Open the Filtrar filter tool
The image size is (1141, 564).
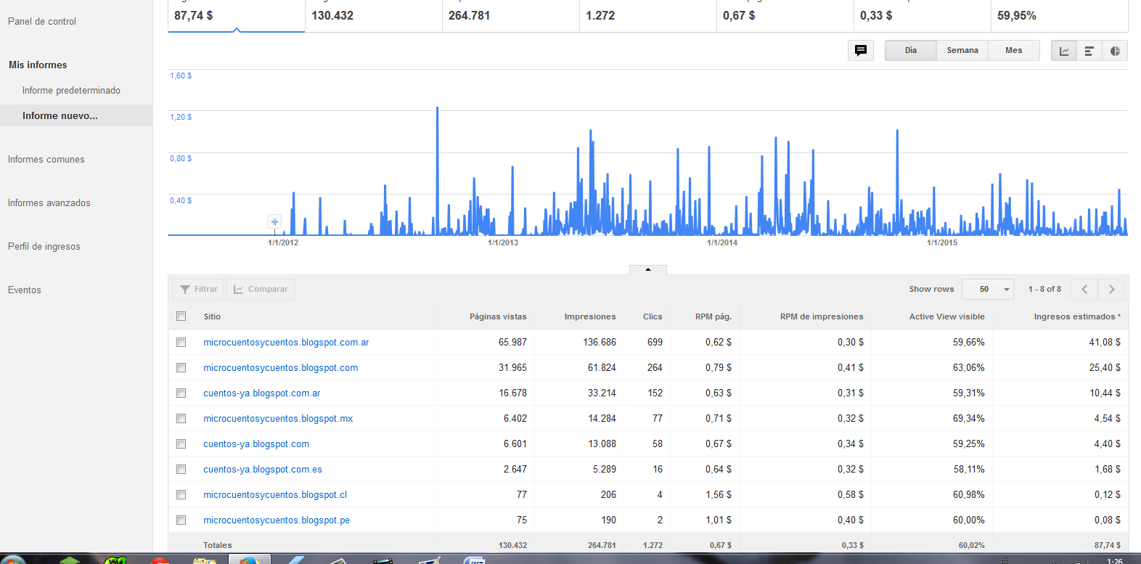click(x=199, y=289)
